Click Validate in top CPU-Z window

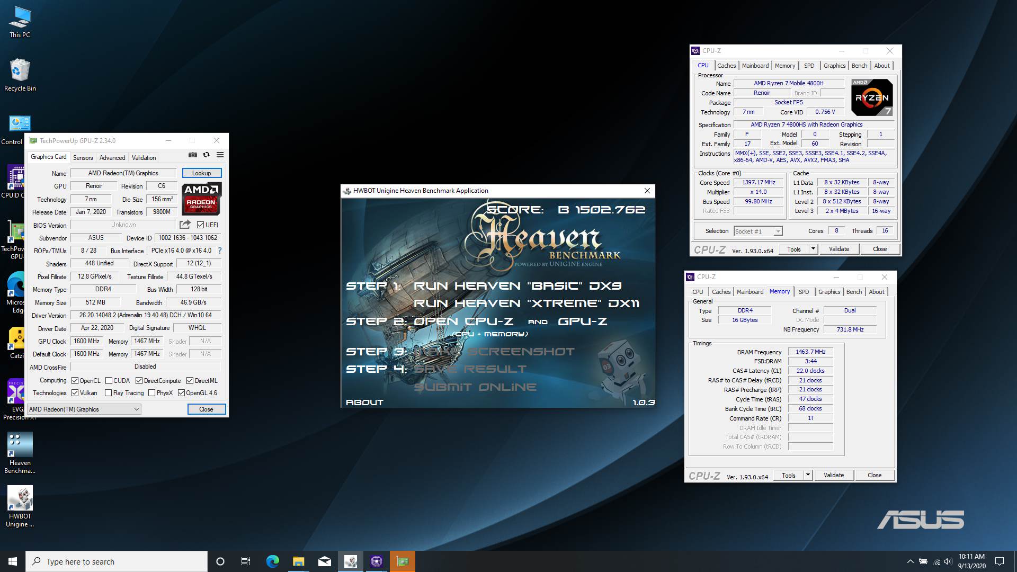click(x=838, y=248)
